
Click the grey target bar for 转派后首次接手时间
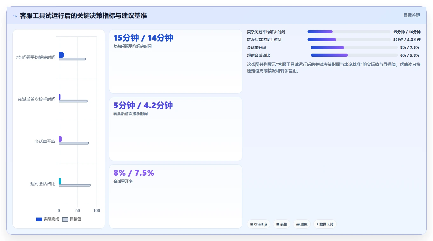73,101
